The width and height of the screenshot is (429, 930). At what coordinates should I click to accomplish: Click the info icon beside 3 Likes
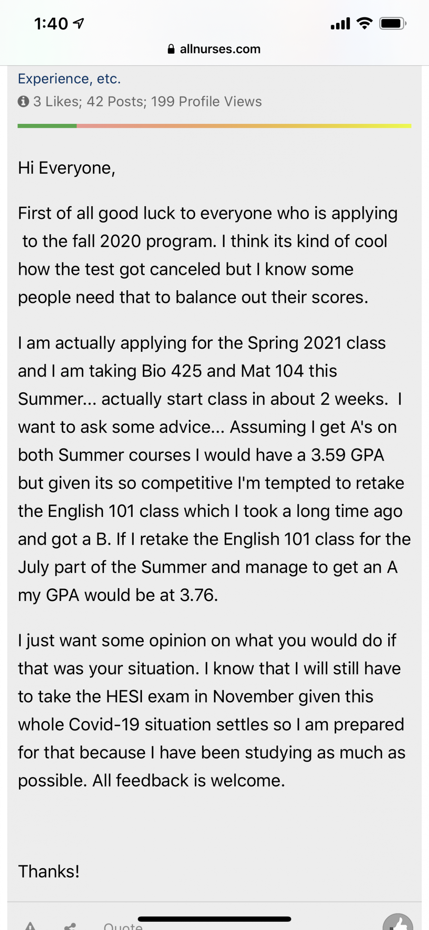(23, 101)
